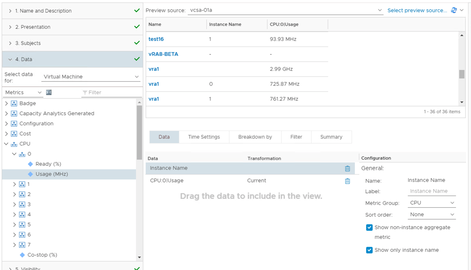Uncheck Show only instance name
The image size is (471, 270).
point(369,250)
